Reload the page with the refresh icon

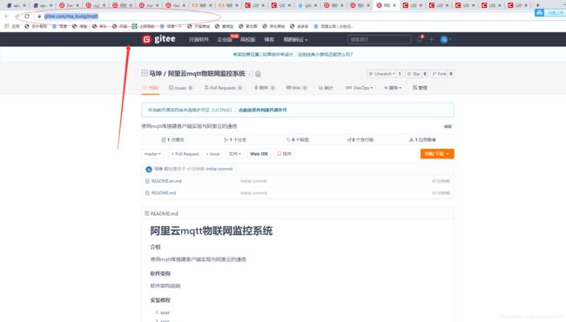click(27, 17)
